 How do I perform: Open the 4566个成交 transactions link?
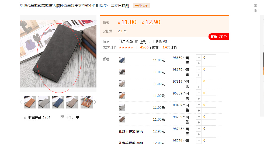pyautogui.click(x=149, y=47)
